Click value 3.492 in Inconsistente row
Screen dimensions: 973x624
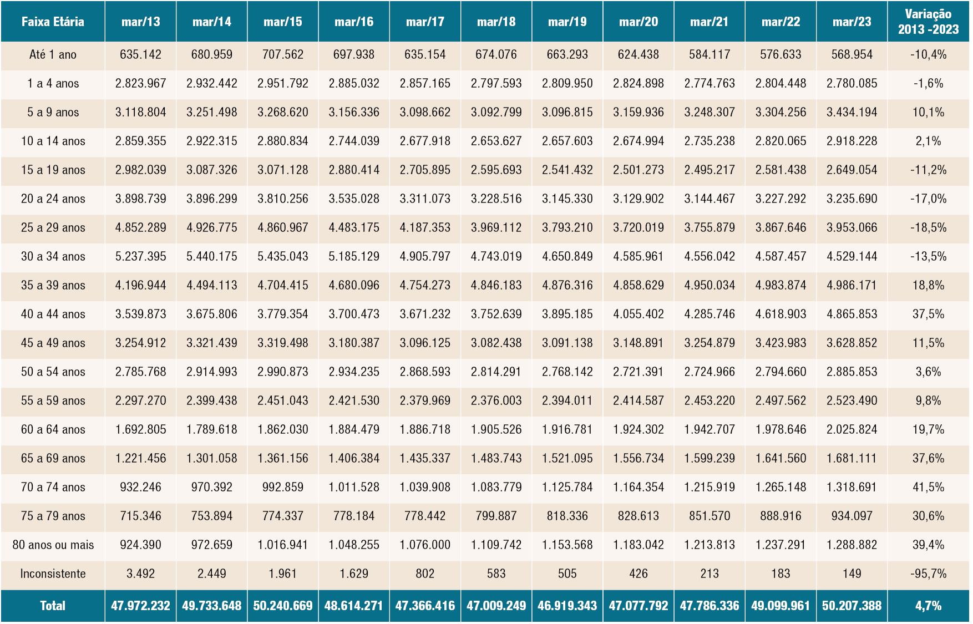(x=140, y=574)
